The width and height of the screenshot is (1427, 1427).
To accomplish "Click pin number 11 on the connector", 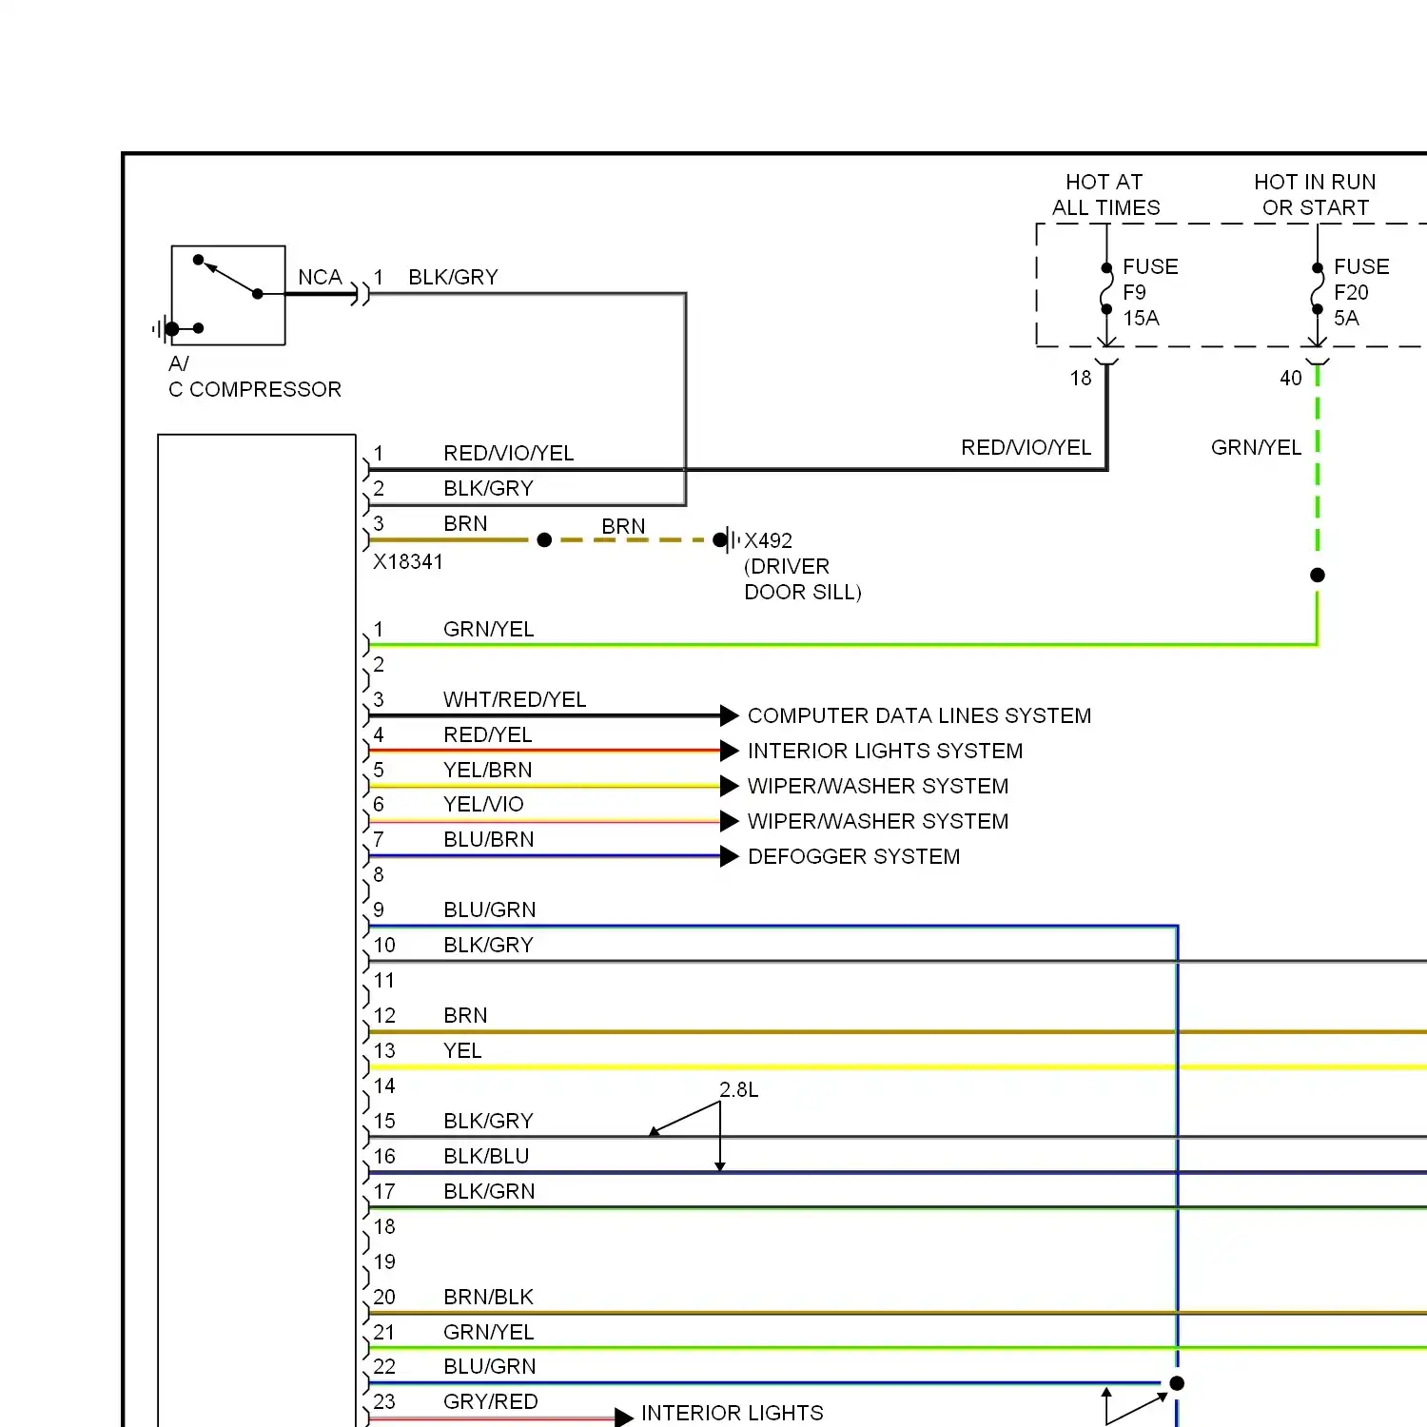I will point(383,981).
